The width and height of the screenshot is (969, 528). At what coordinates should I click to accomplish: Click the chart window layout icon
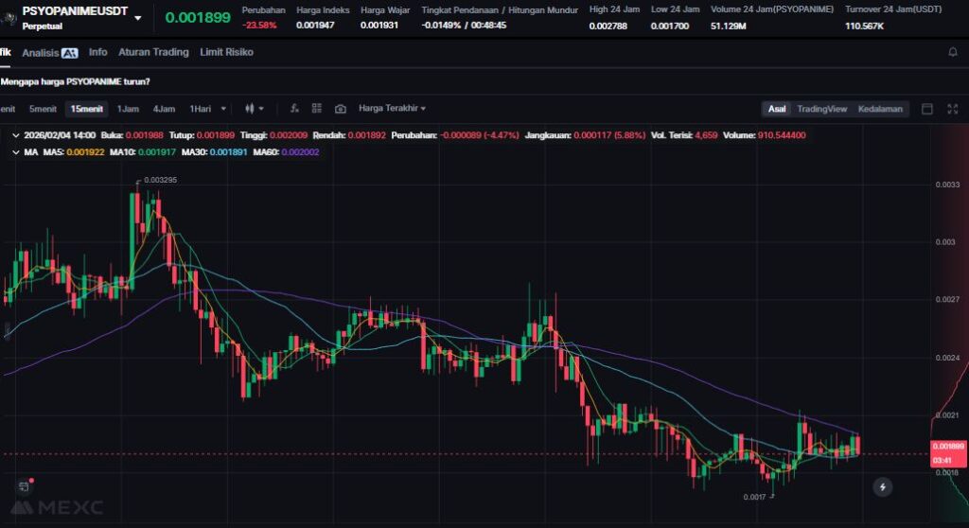[927, 109]
